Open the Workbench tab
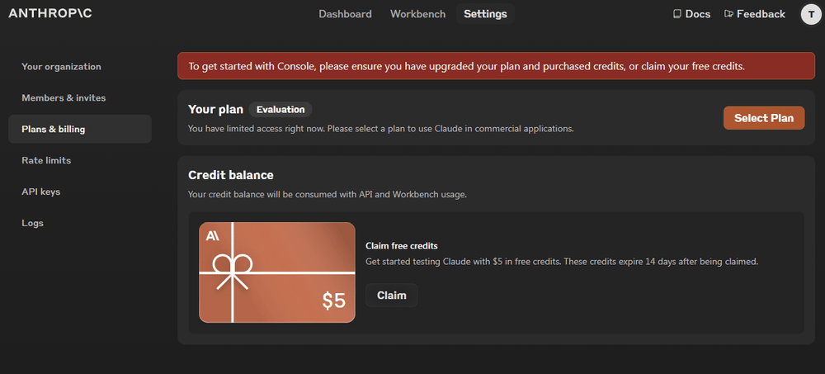Screen dimensions: 825x374 click(417, 14)
